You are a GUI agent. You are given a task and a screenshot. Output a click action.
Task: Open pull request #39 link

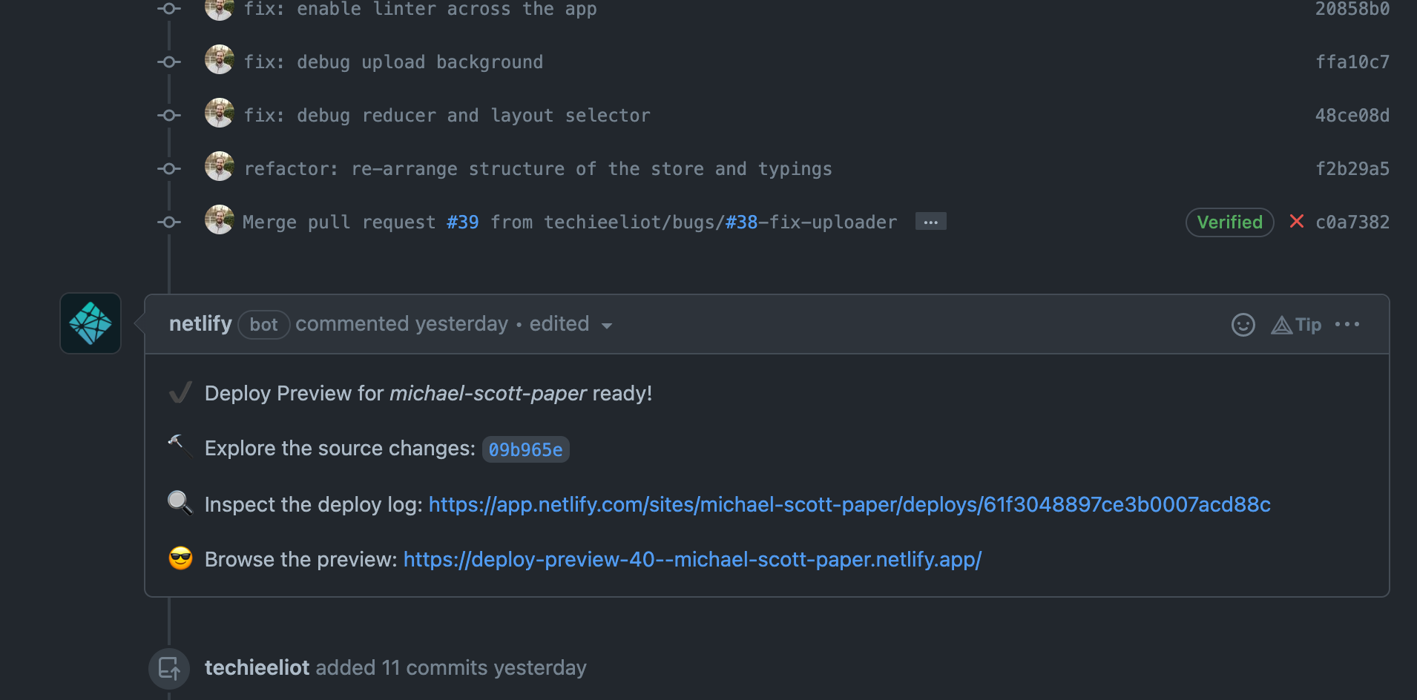pos(461,222)
